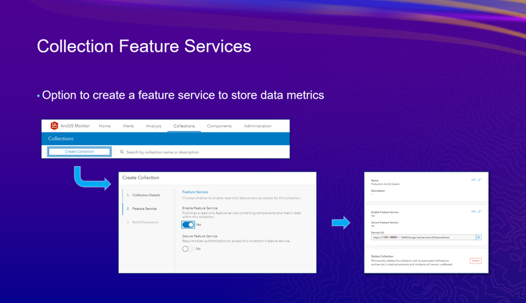Select step 3 Build Expression
Image resolution: width=526 pixels, height=303 pixels.
[x=143, y=222]
